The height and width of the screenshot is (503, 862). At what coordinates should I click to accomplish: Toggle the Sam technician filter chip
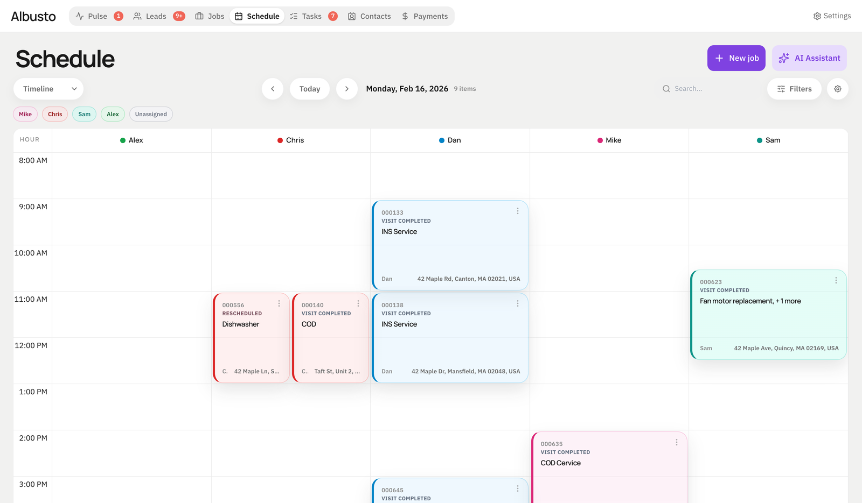pyautogui.click(x=85, y=114)
